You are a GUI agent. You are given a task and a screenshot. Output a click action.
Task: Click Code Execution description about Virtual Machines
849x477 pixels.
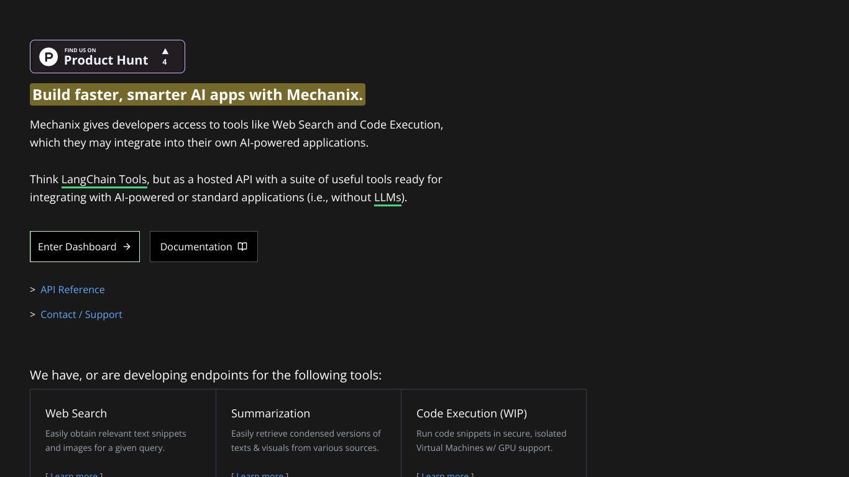(x=491, y=440)
